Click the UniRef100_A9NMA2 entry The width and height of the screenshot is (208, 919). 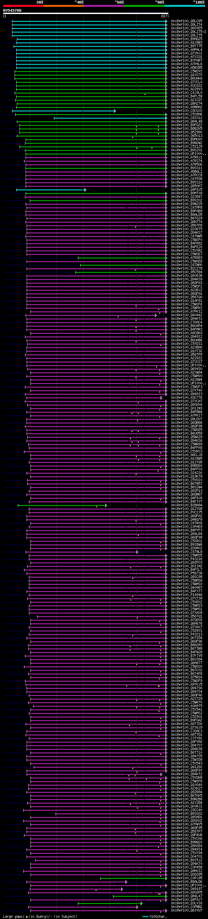tap(186, 107)
